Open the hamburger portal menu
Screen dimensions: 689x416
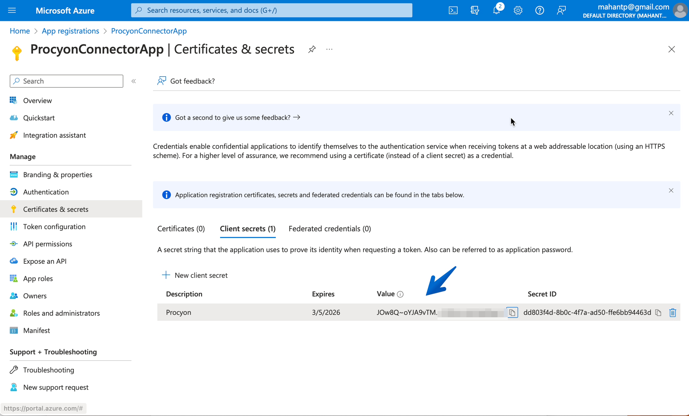click(12, 10)
